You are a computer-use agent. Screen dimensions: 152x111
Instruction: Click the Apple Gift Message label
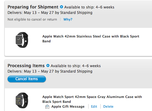point(68,106)
